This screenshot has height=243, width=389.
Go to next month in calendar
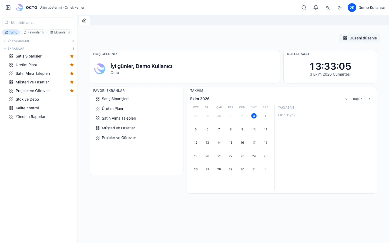coord(369,99)
